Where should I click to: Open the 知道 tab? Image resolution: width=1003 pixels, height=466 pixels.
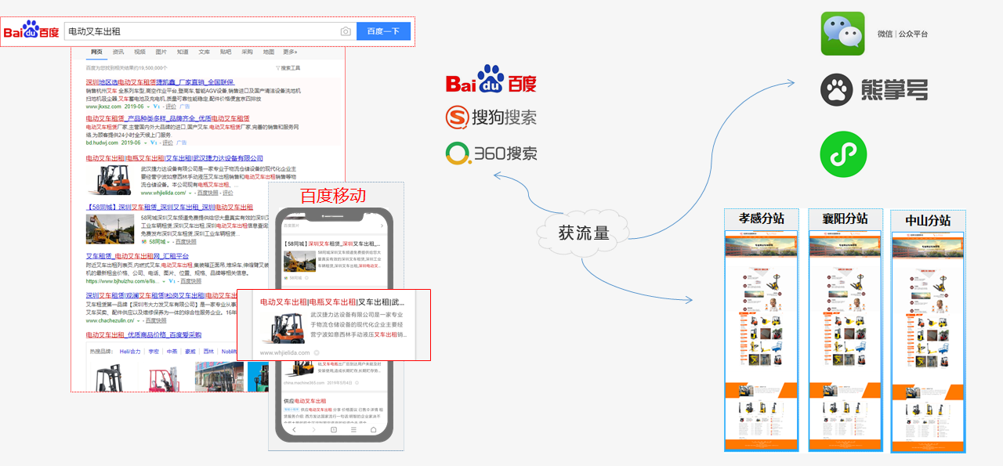pos(183,52)
